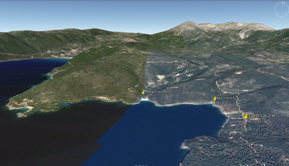Select the yellow pin for מיקום החלקה
Image resolution: width=289 pixels, height=166 pixels.
246,116
